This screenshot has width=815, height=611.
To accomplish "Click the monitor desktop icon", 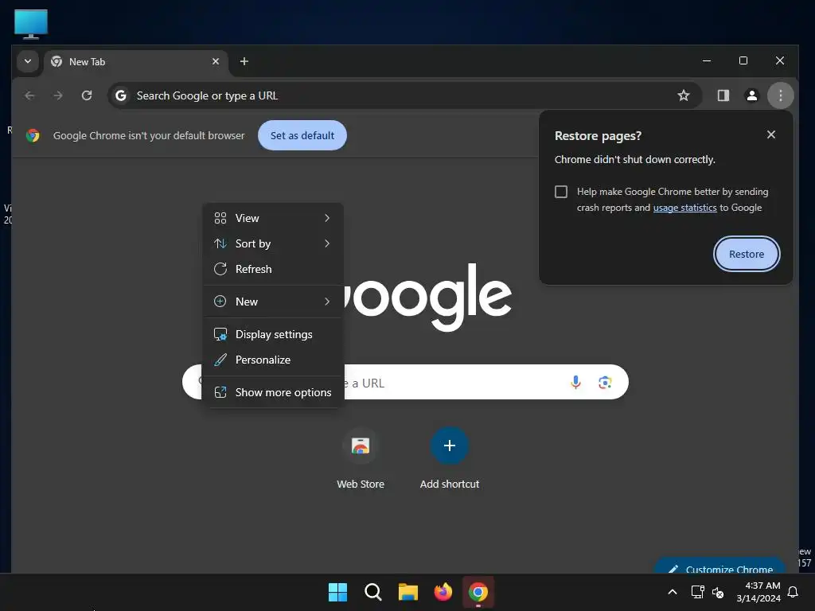I will [31, 24].
